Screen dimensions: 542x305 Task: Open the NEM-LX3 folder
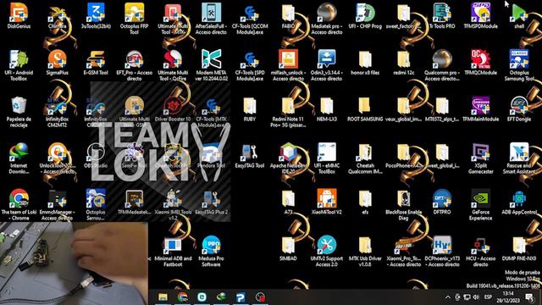(327, 106)
